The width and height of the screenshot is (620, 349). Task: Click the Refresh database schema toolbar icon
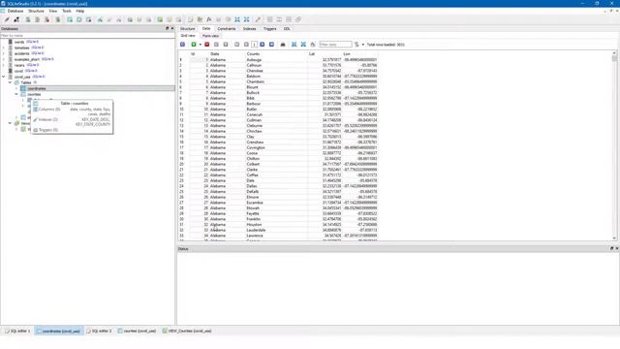click(x=58, y=19)
